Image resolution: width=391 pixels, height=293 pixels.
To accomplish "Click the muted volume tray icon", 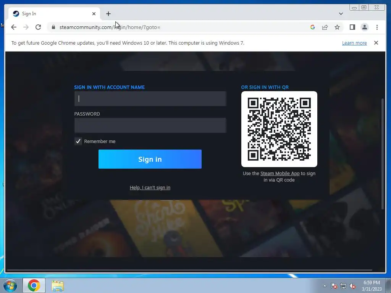I will coord(352,286).
